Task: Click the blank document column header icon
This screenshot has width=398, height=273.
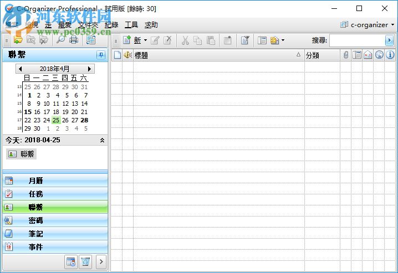Action: point(118,55)
